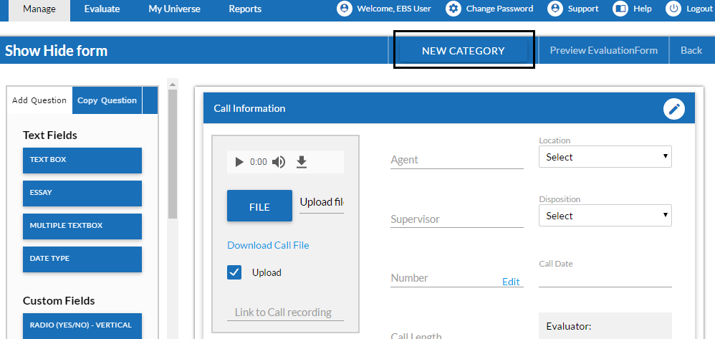The width and height of the screenshot is (715, 339).
Task: Switch to the Add Question tab
Action: click(x=39, y=100)
